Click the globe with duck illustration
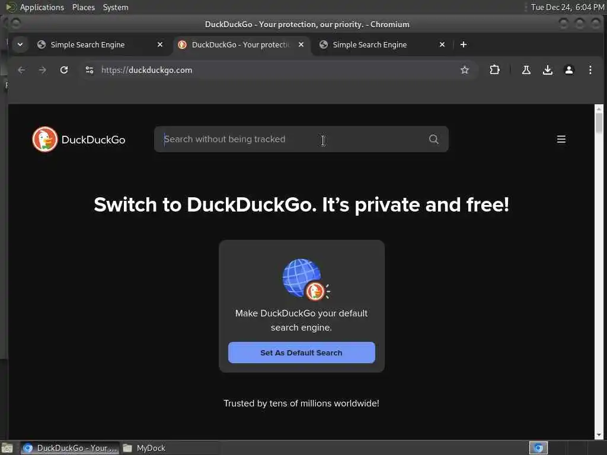This screenshot has width=607, height=455. [306, 280]
